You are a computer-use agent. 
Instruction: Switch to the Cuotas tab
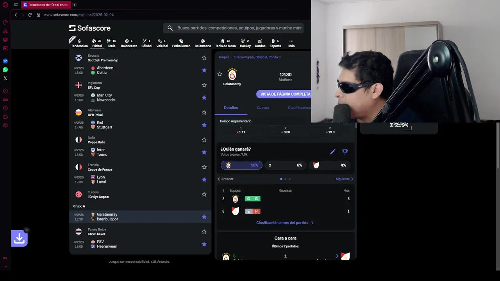coord(263,108)
